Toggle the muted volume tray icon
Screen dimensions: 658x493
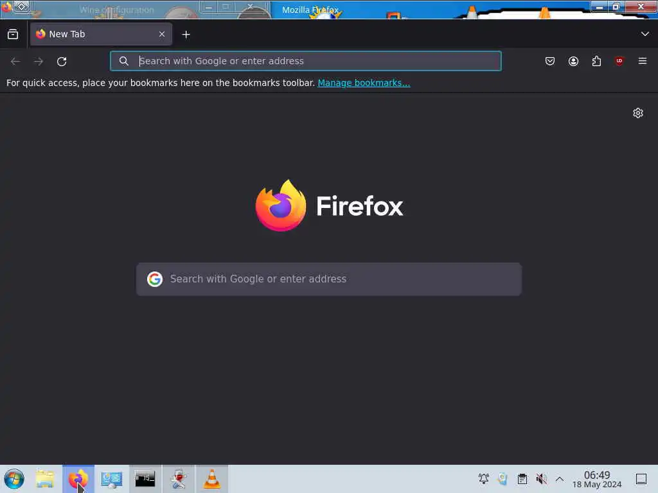coord(541,479)
